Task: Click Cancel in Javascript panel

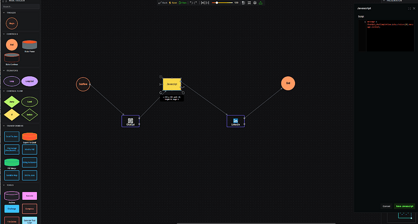Action: [386, 206]
